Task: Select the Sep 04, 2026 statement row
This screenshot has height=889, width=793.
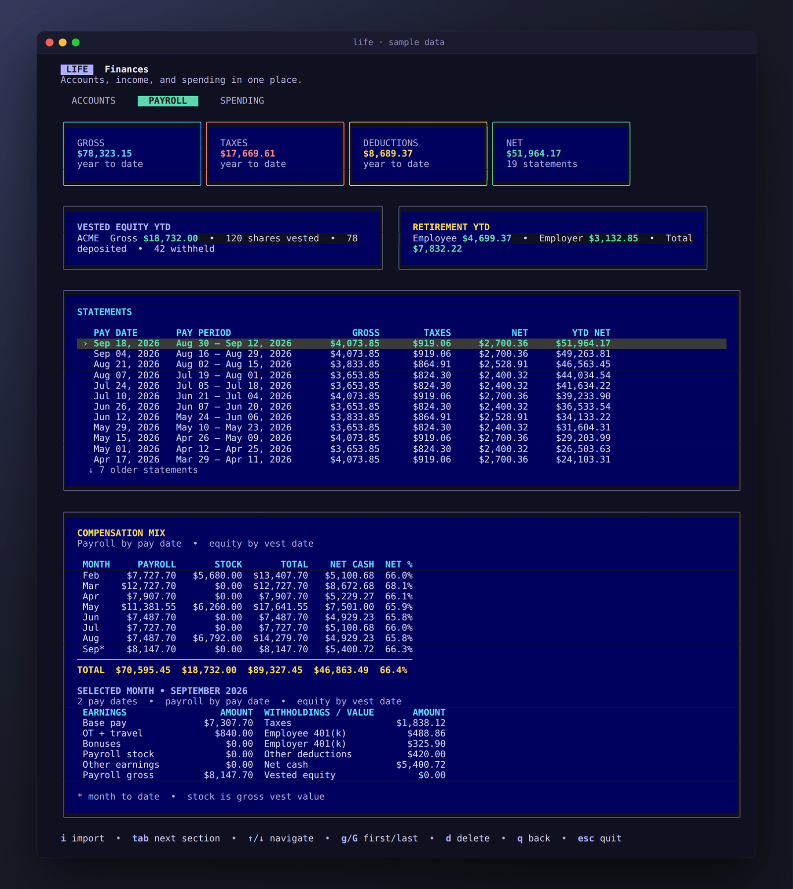Action: point(401,354)
